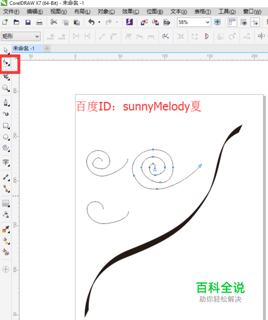Open the 58% zoom level dropdown
Screen dimensions: 268x320
click(x=193, y=22)
